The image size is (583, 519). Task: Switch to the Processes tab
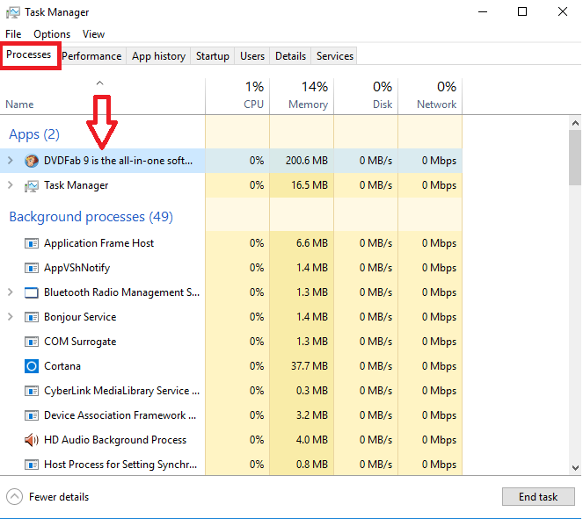coord(29,55)
